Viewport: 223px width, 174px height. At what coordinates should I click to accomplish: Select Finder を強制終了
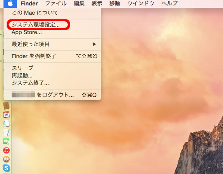point(52,56)
